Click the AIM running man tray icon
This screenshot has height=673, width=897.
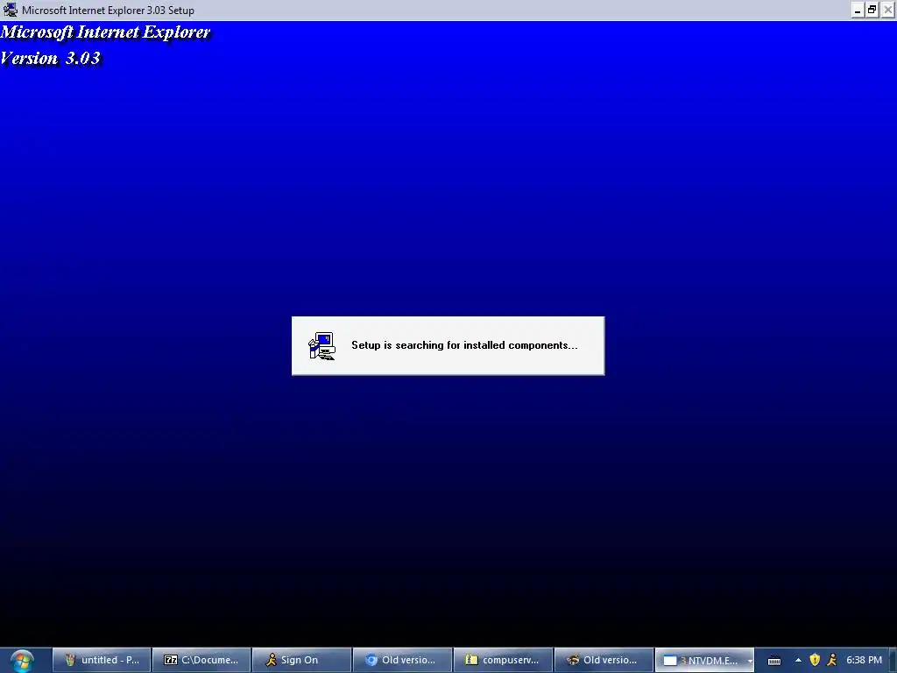(x=832, y=660)
